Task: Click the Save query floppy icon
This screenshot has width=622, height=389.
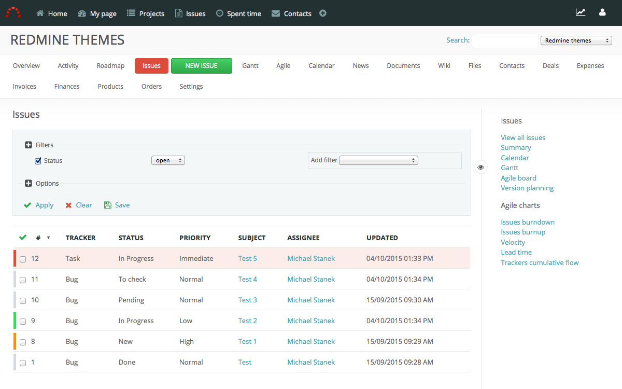Action: tap(108, 205)
